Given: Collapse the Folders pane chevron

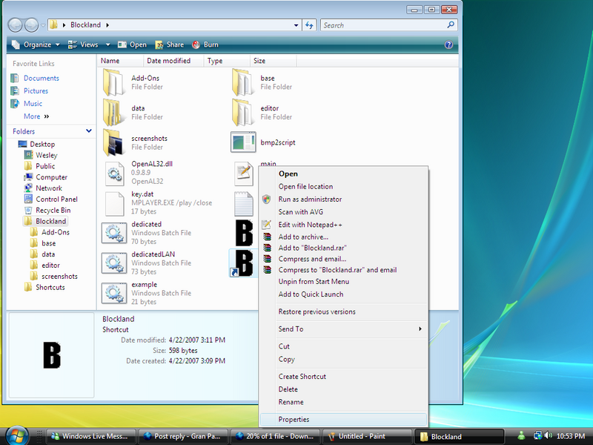Looking at the screenshot, I should 88,131.
